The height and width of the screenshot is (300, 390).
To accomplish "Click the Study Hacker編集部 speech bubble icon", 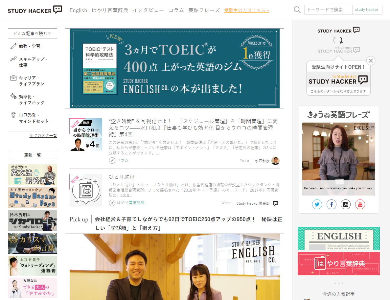I will click(x=275, y=203).
